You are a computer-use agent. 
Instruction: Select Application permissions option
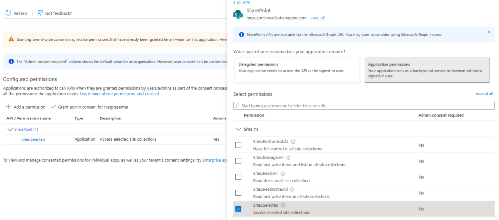coord(427,70)
